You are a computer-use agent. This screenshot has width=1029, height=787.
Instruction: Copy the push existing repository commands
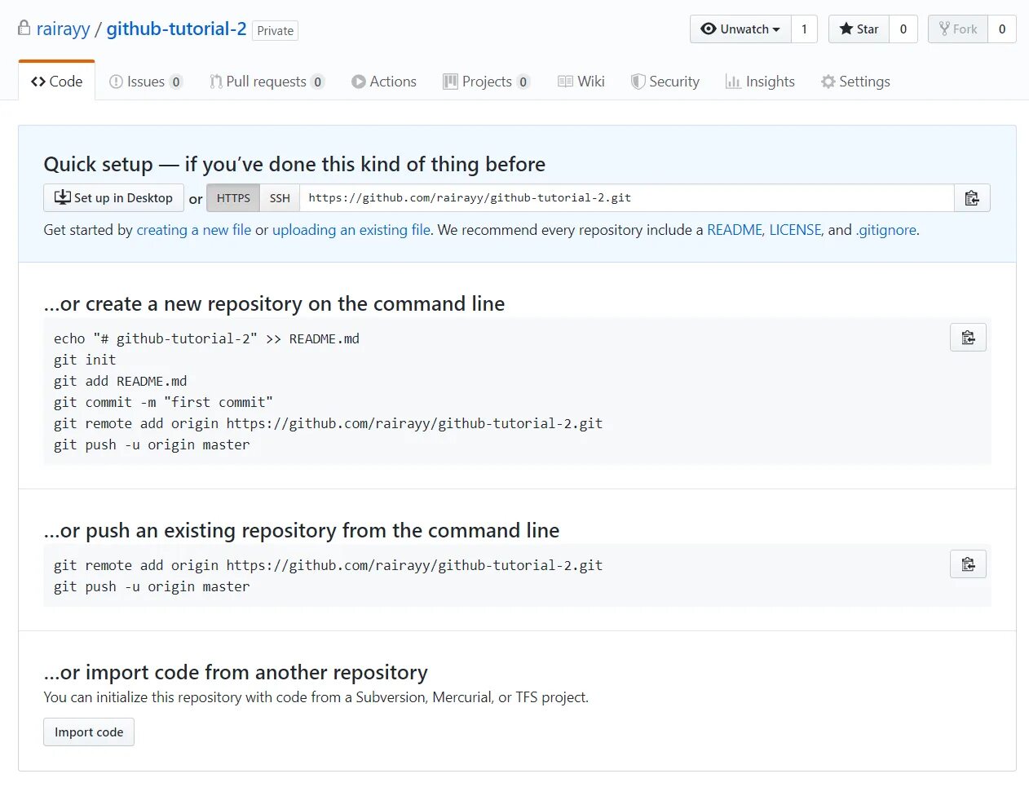coord(968,564)
